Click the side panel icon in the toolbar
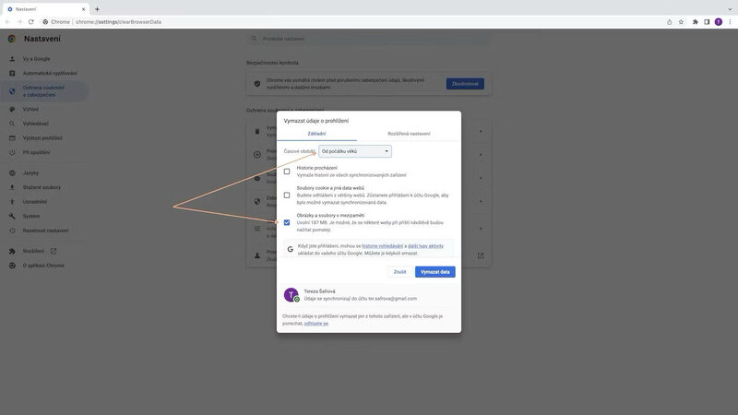Image resolution: width=738 pixels, height=415 pixels. click(707, 21)
